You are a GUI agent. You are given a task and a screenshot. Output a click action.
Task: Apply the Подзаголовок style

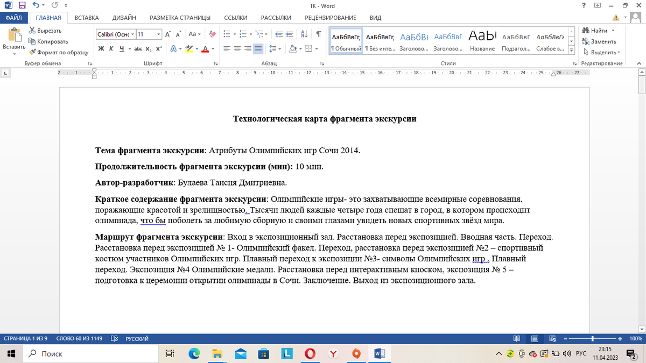click(x=516, y=41)
